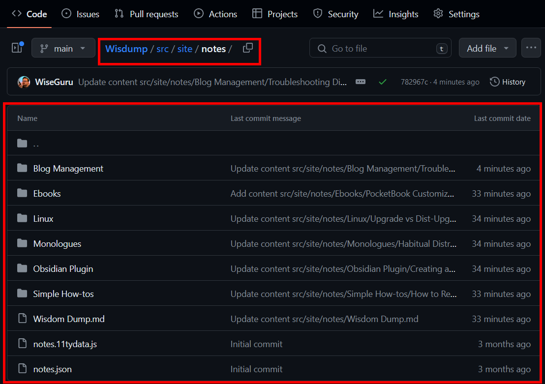Click the notes.json file icon
545x384 pixels.
(x=22, y=369)
